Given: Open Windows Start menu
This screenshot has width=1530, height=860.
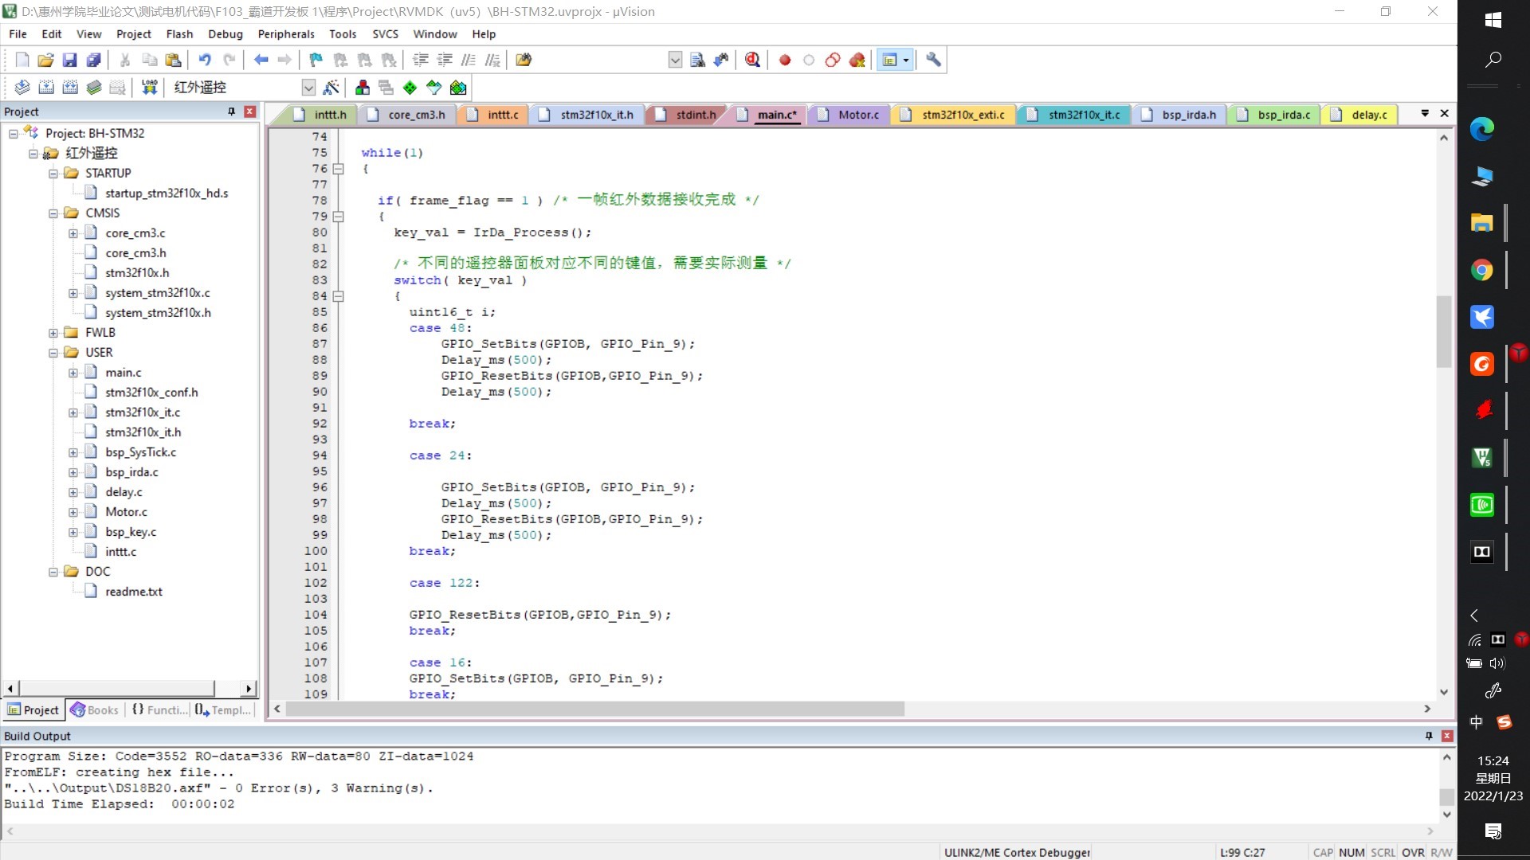Looking at the screenshot, I should point(1493,20).
